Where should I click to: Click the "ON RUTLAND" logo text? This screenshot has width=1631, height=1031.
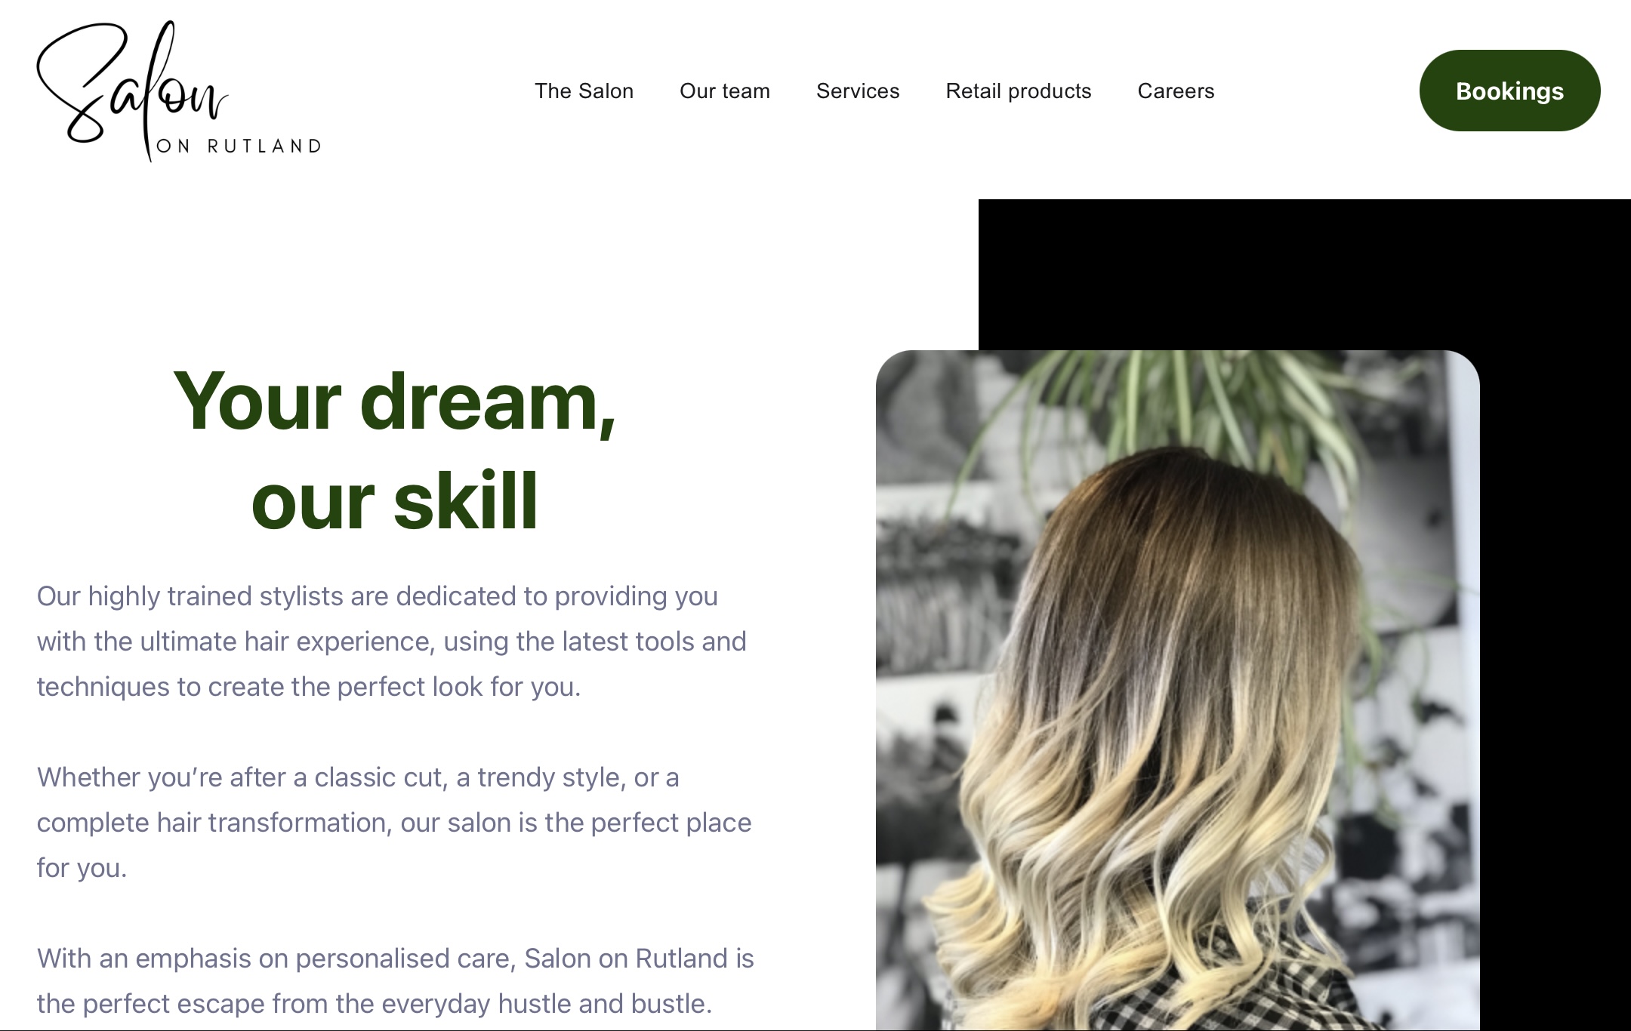[239, 146]
